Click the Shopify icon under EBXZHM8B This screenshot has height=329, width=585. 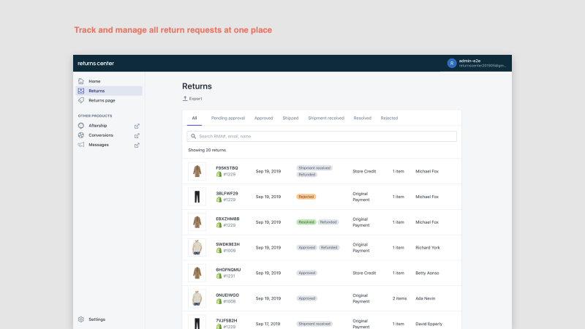[219, 225]
